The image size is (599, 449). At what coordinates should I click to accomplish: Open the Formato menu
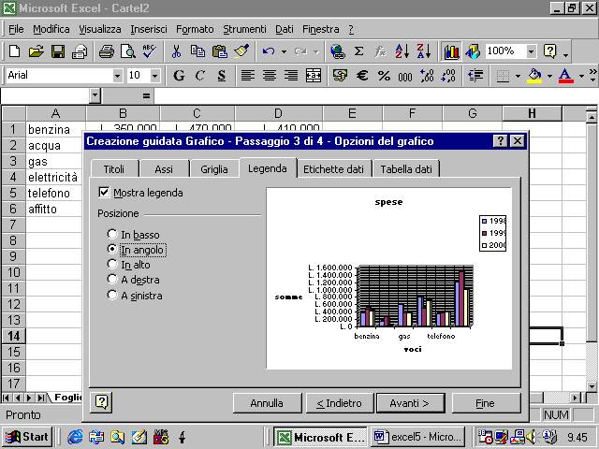[x=195, y=29]
